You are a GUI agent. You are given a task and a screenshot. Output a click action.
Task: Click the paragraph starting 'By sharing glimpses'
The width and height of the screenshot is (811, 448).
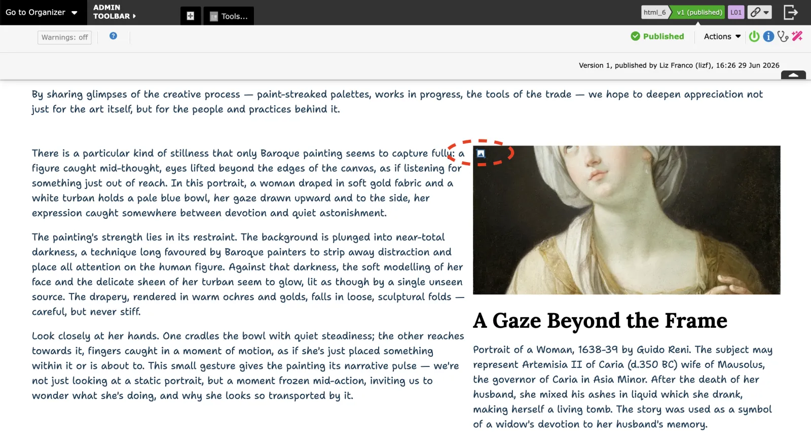397,102
